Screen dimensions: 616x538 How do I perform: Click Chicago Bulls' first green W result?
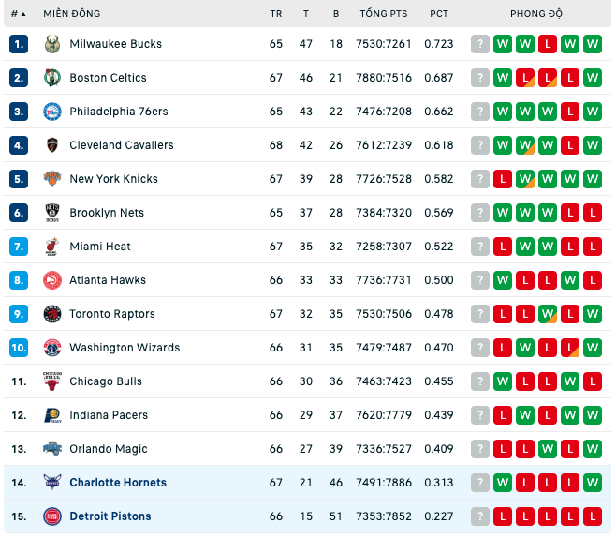pos(503,381)
